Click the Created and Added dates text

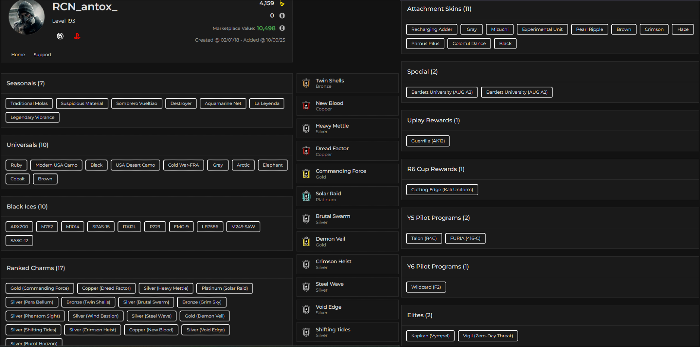point(240,40)
